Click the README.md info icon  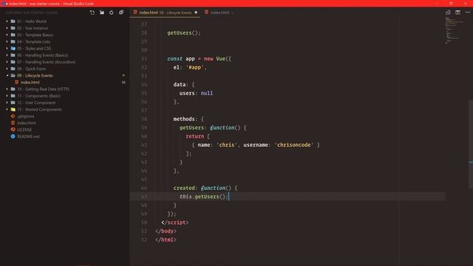(13, 136)
